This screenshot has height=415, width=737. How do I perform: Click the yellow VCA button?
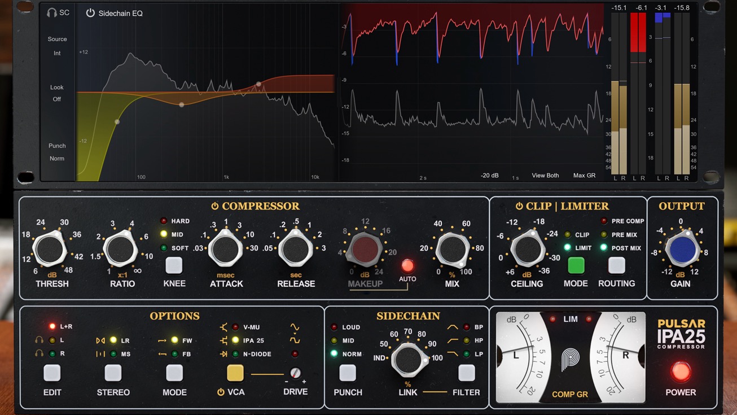click(x=235, y=373)
